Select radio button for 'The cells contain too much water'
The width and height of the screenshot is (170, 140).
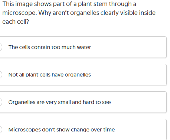[x=1, y=47]
